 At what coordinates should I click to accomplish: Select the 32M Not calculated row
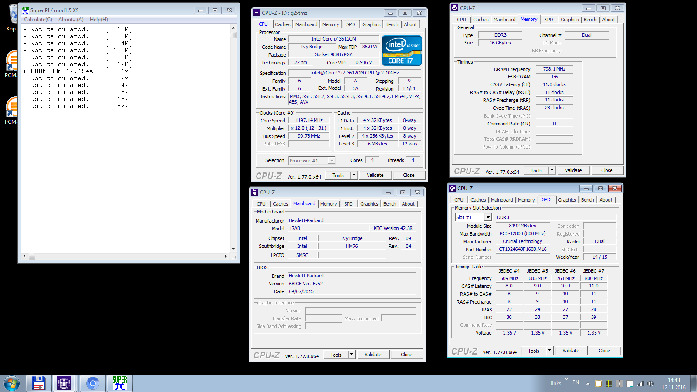click(x=77, y=106)
